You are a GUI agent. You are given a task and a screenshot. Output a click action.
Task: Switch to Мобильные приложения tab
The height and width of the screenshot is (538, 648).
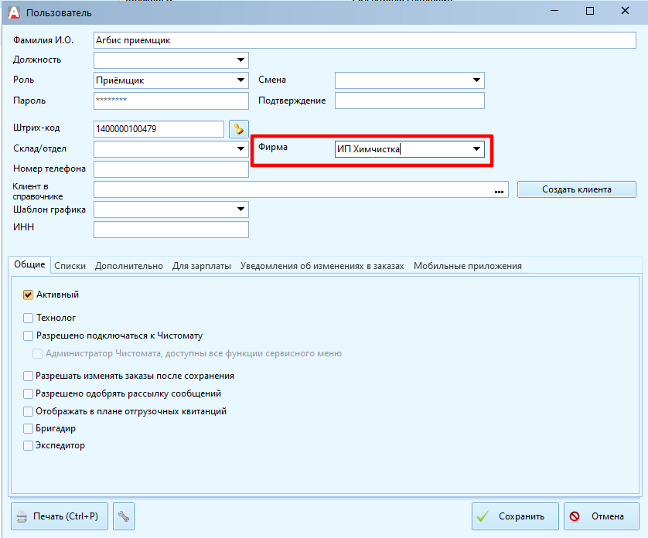467,266
